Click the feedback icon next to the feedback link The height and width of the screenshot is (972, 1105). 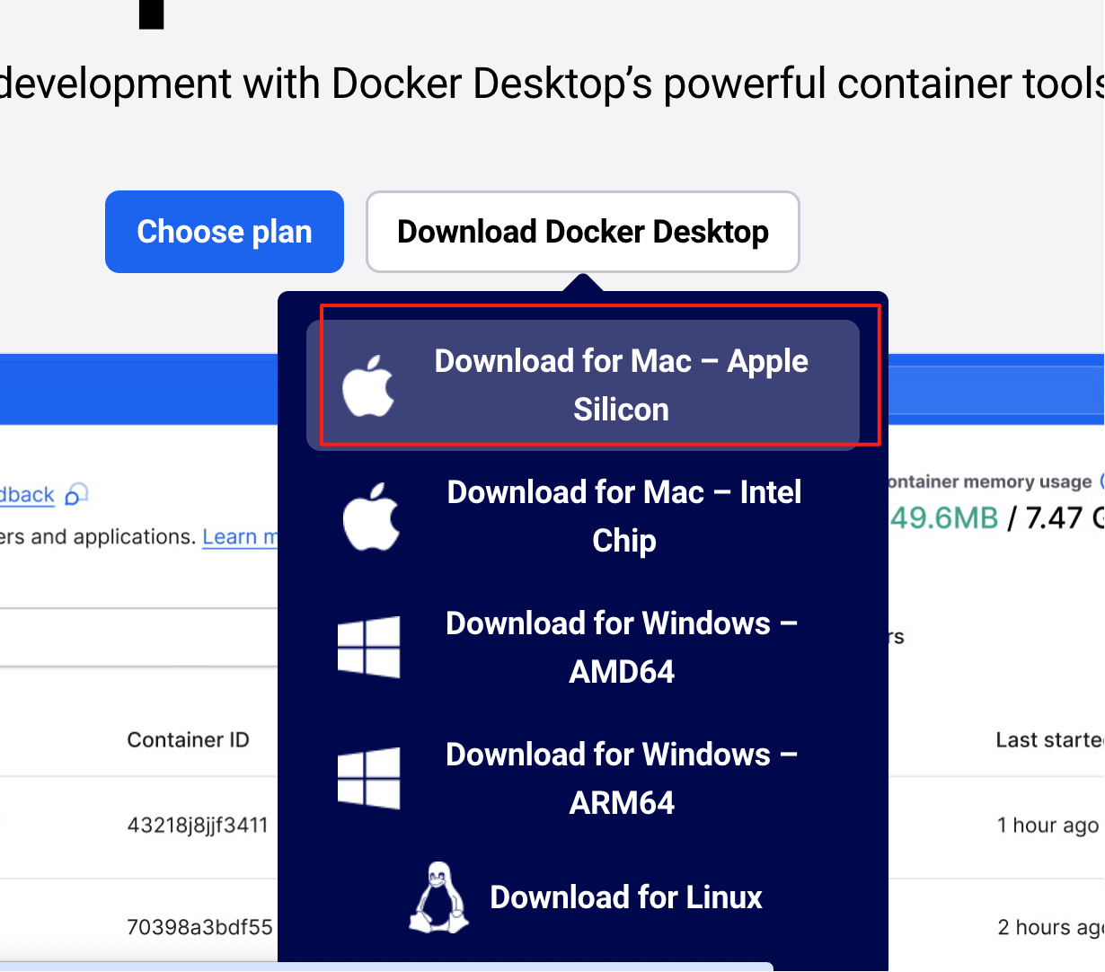click(77, 494)
